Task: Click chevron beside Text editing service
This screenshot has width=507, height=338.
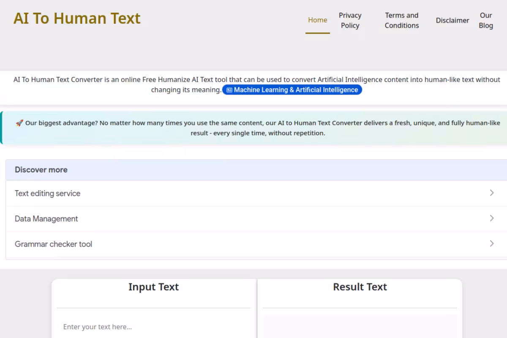Action: pyautogui.click(x=492, y=193)
